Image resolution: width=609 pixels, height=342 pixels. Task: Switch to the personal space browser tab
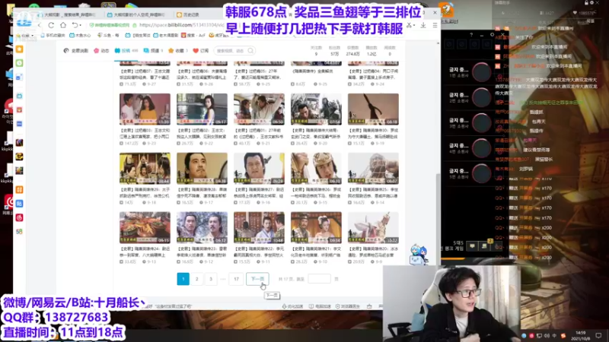pos(137,14)
